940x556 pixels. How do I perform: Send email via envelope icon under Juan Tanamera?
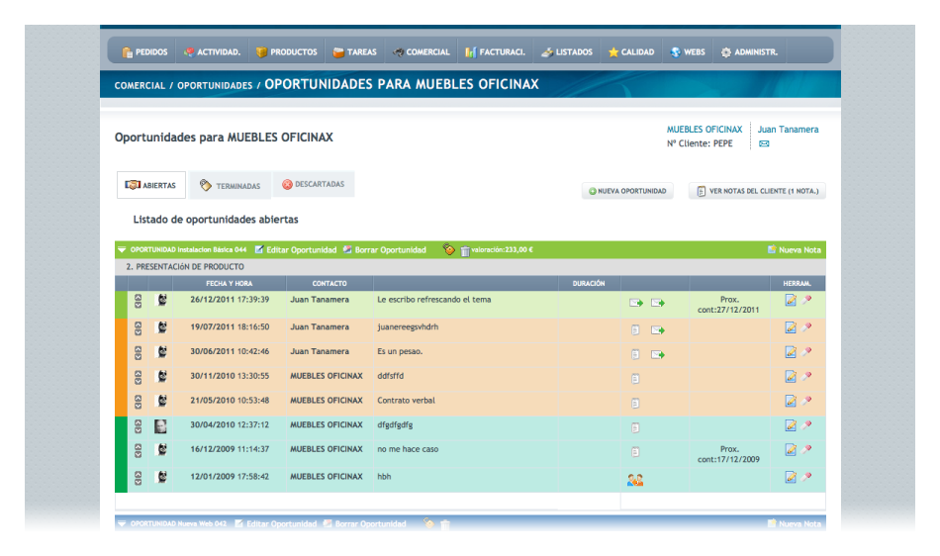pyautogui.click(x=764, y=143)
